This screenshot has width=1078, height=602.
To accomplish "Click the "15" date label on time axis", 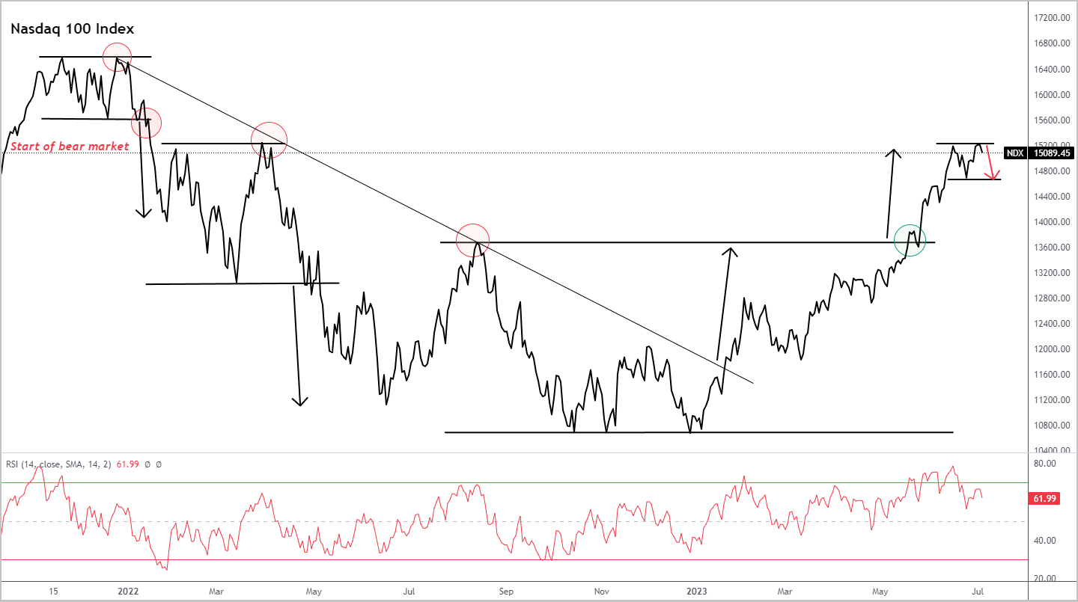I will click(53, 592).
